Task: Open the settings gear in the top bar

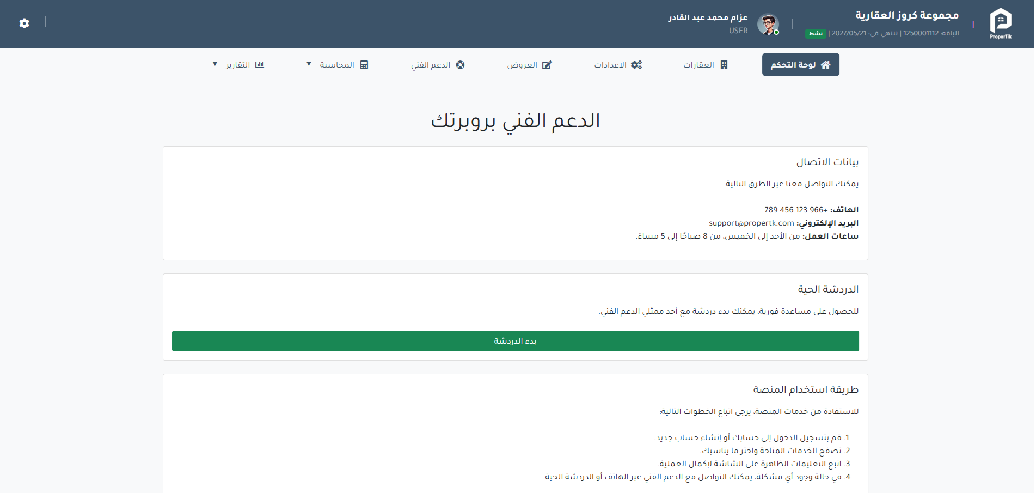Action: (23, 23)
